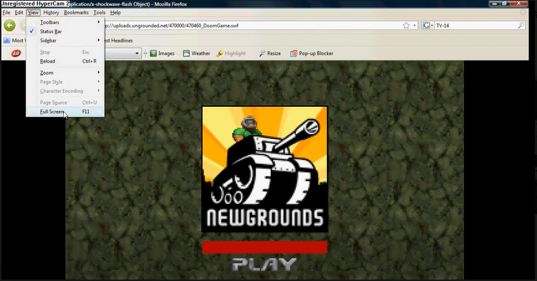
Task: Select Page Source menu entry
Action: 65,103
